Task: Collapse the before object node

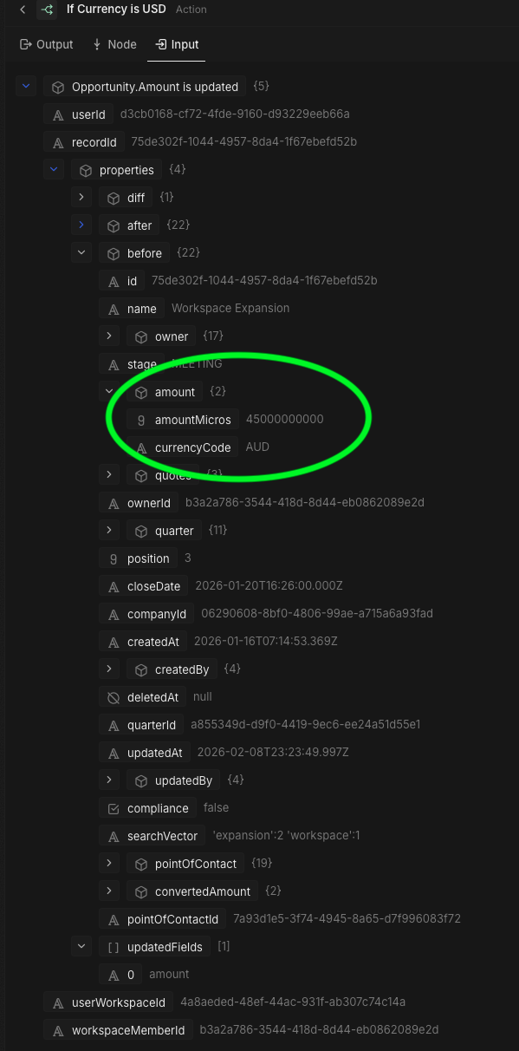Action: click(81, 252)
